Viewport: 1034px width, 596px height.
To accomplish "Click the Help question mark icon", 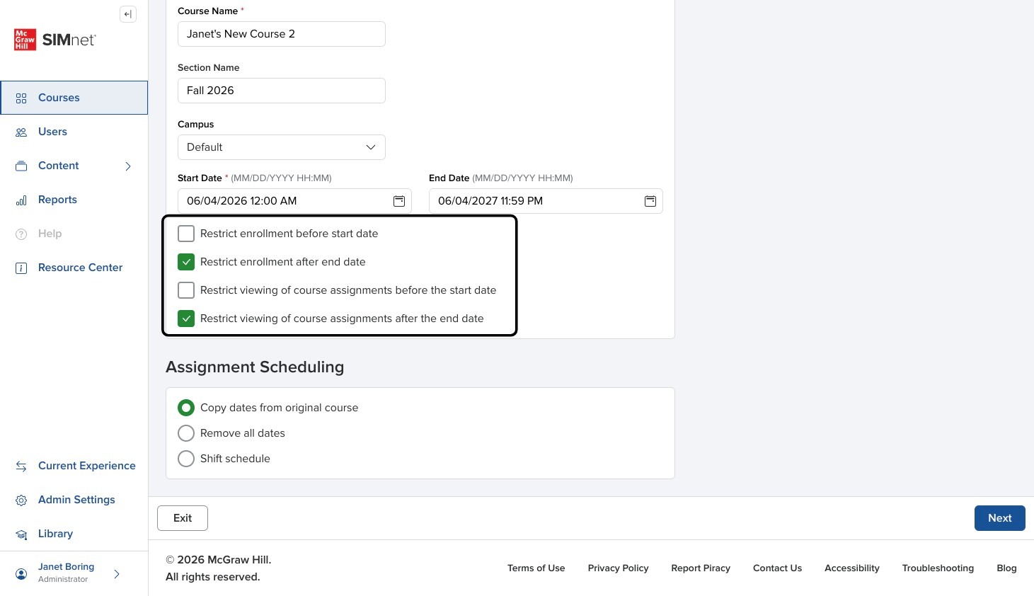I will point(21,234).
